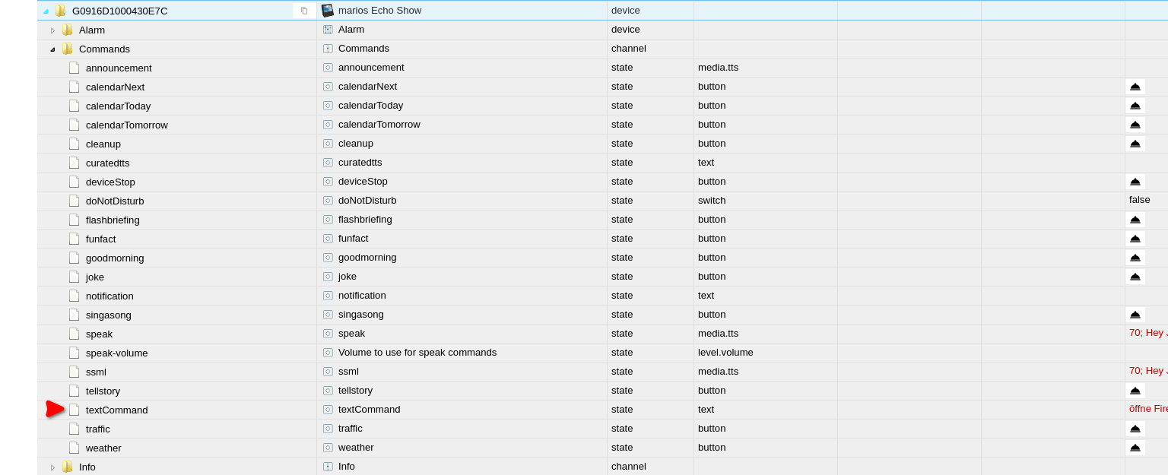
Task: Click the Alarm device type icon in name column
Action: pos(328,30)
